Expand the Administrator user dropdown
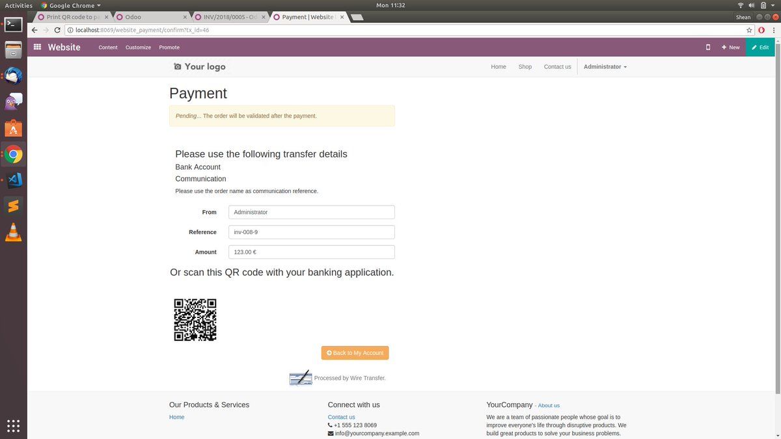The width and height of the screenshot is (781, 439). [605, 67]
